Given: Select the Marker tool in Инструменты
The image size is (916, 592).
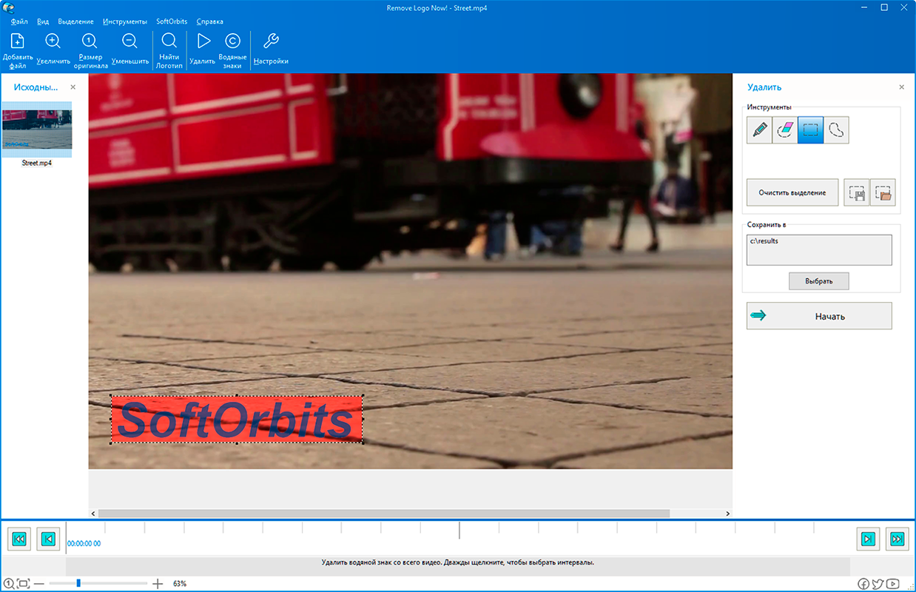Looking at the screenshot, I should (759, 130).
